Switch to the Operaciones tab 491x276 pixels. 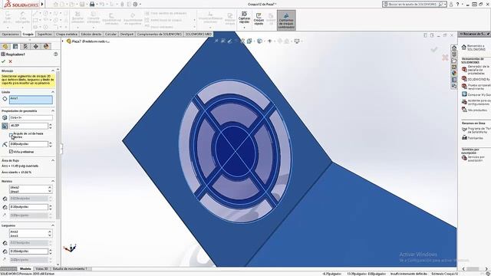10,34
